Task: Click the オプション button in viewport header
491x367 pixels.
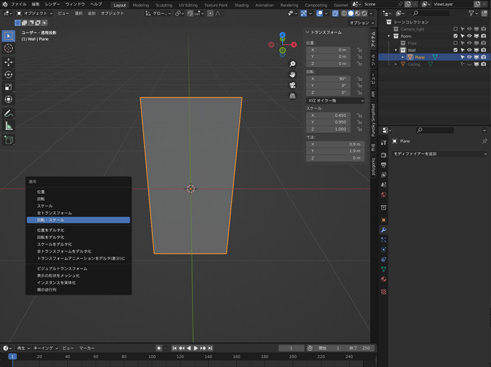Action: (360, 23)
